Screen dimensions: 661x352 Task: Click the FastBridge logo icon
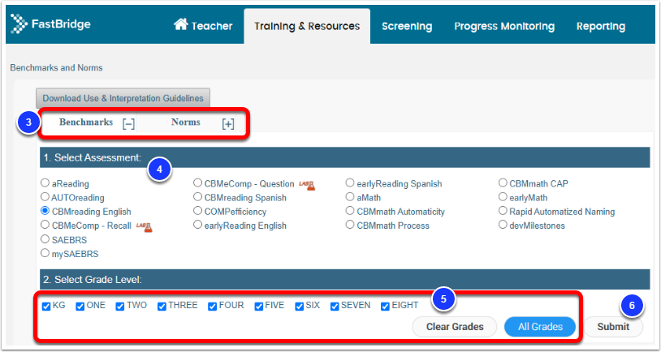click(19, 24)
